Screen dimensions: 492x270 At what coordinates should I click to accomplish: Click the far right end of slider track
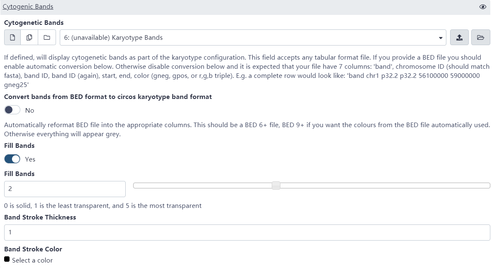click(x=488, y=186)
